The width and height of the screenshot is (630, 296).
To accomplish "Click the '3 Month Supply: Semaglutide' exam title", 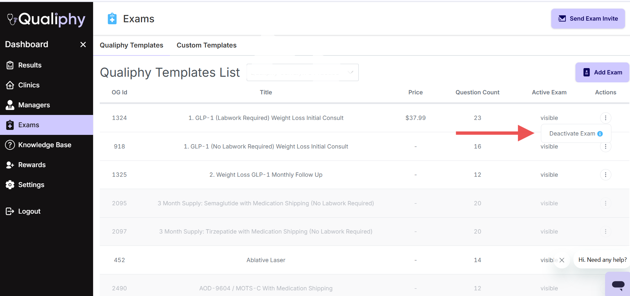I will [266, 203].
